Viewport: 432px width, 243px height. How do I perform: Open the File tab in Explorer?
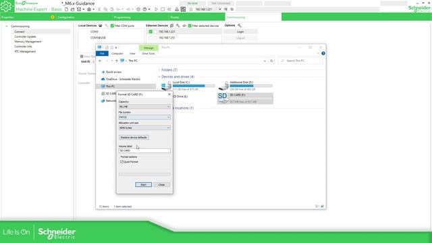tap(102, 53)
